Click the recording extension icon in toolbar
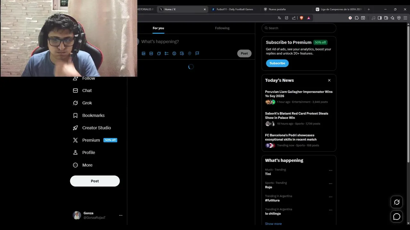 click(350, 18)
